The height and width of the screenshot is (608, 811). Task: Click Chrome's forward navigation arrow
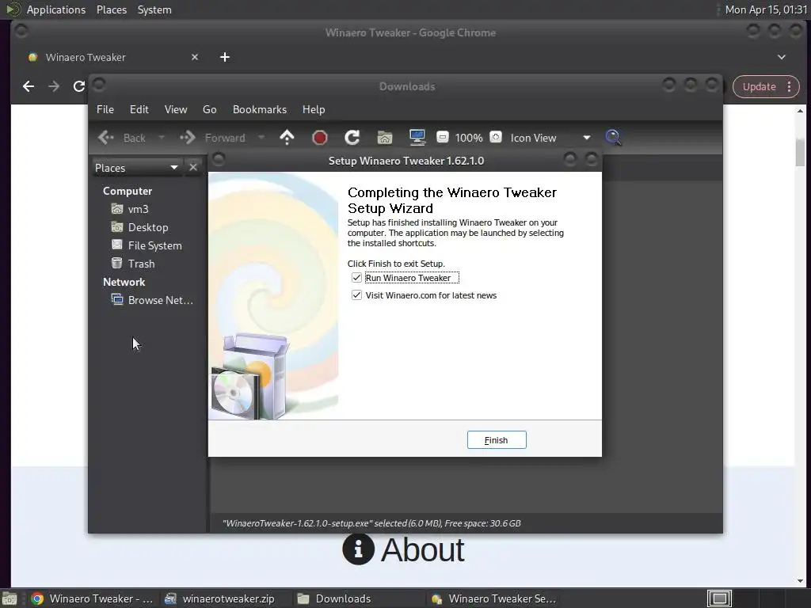(x=54, y=86)
